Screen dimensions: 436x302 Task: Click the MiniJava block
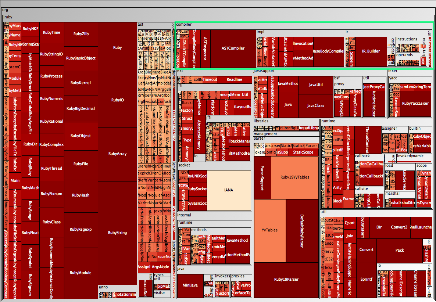click(x=190, y=285)
